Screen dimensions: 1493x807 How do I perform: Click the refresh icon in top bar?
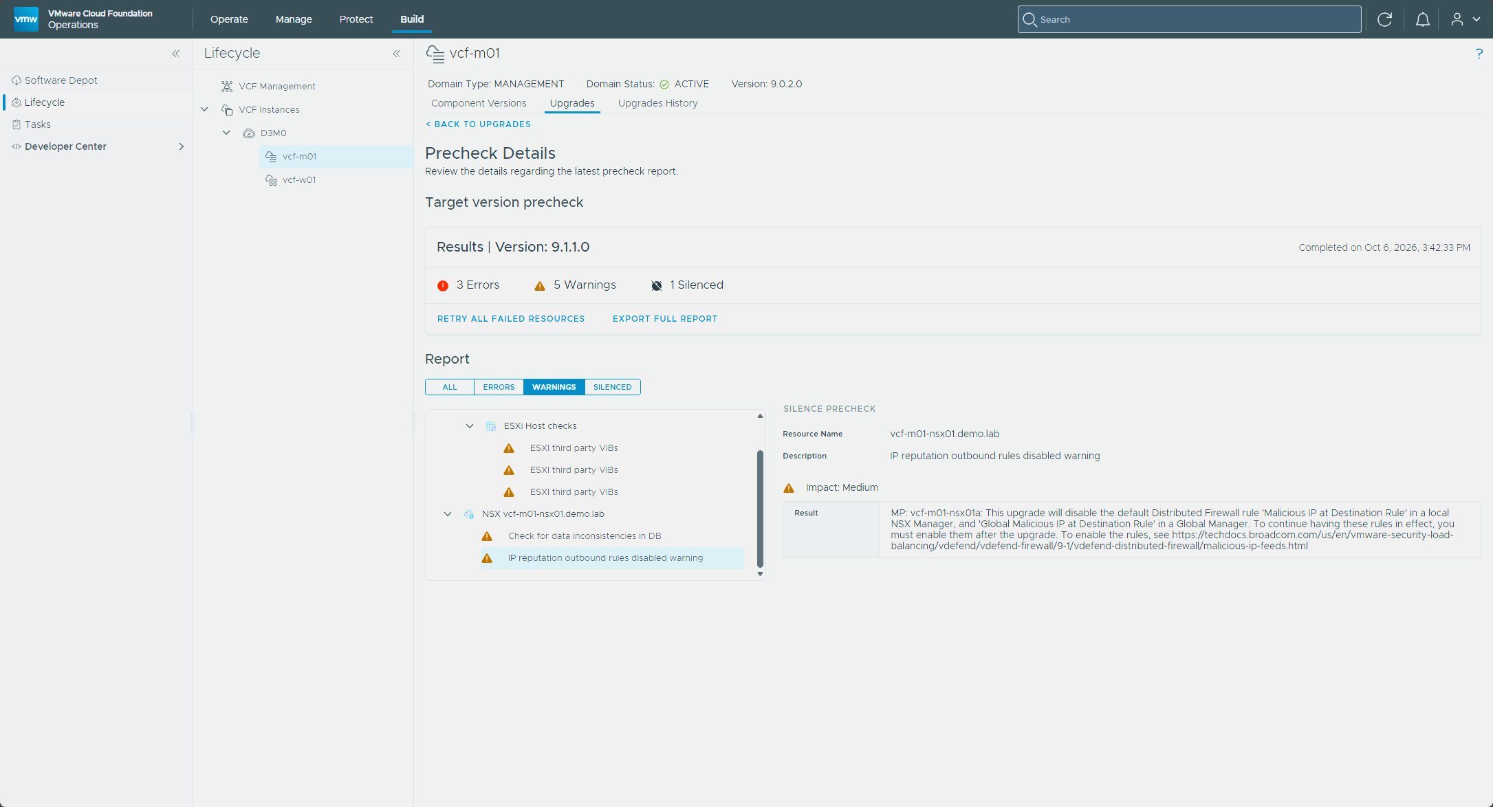[x=1384, y=19]
